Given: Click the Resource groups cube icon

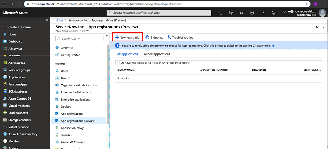Looking at the screenshot, I should (x=5, y=70).
